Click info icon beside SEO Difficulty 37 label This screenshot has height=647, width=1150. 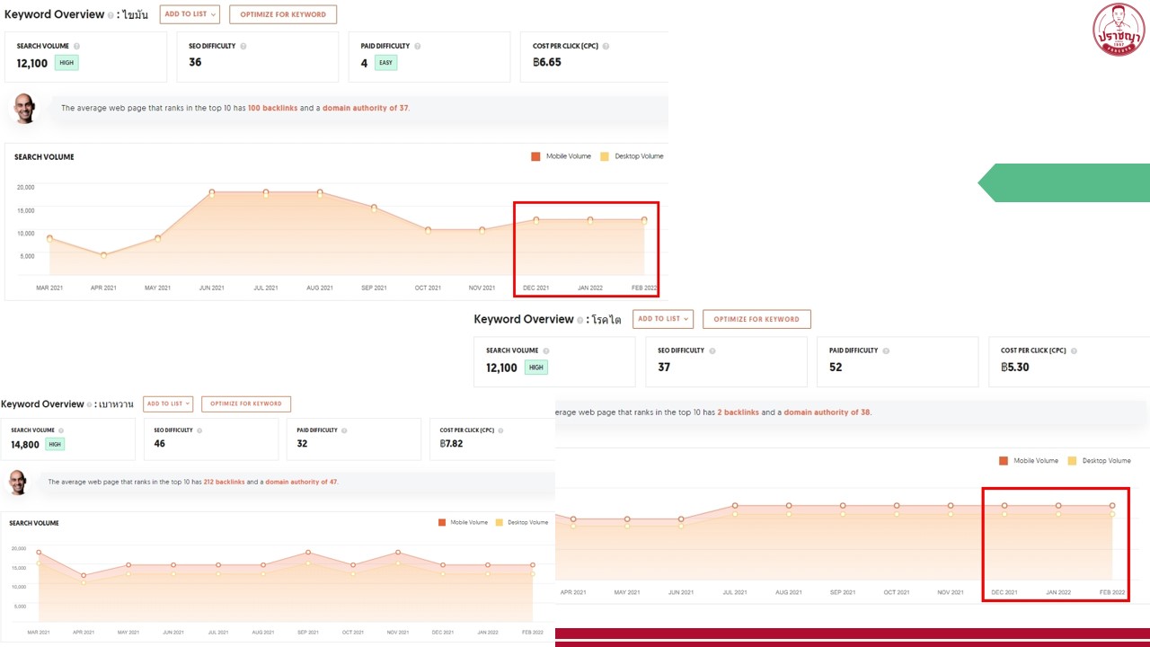(x=712, y=350)
